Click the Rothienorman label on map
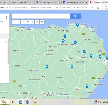The image size is (108, 105). pos(35,80)
